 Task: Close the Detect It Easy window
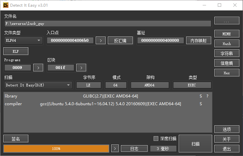tap(235, 5)
